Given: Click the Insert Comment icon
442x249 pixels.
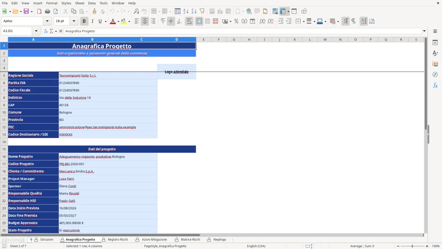Looking at the screenshot, I should tap(257, 11).
